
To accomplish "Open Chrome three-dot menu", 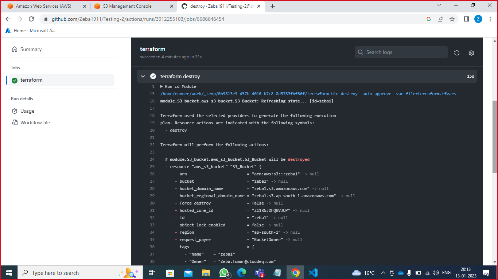I will click(x=490, y=19).
